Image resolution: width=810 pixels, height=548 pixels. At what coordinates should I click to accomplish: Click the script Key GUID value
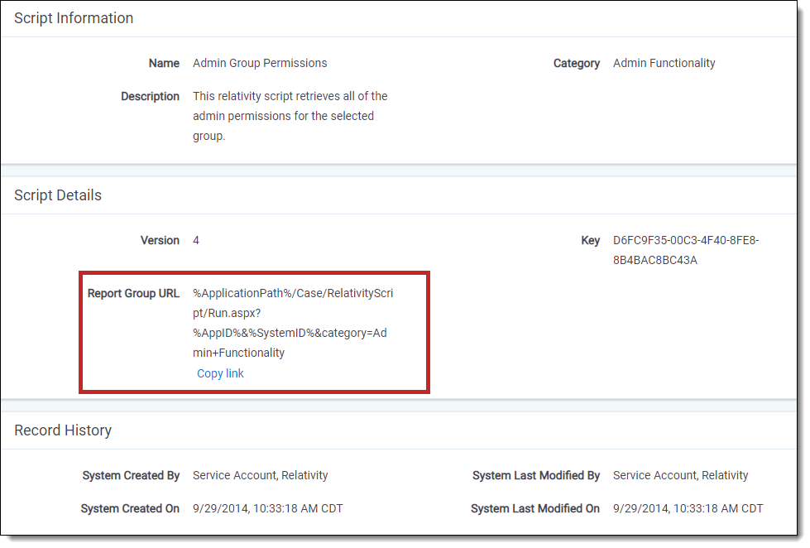(685, 250)
